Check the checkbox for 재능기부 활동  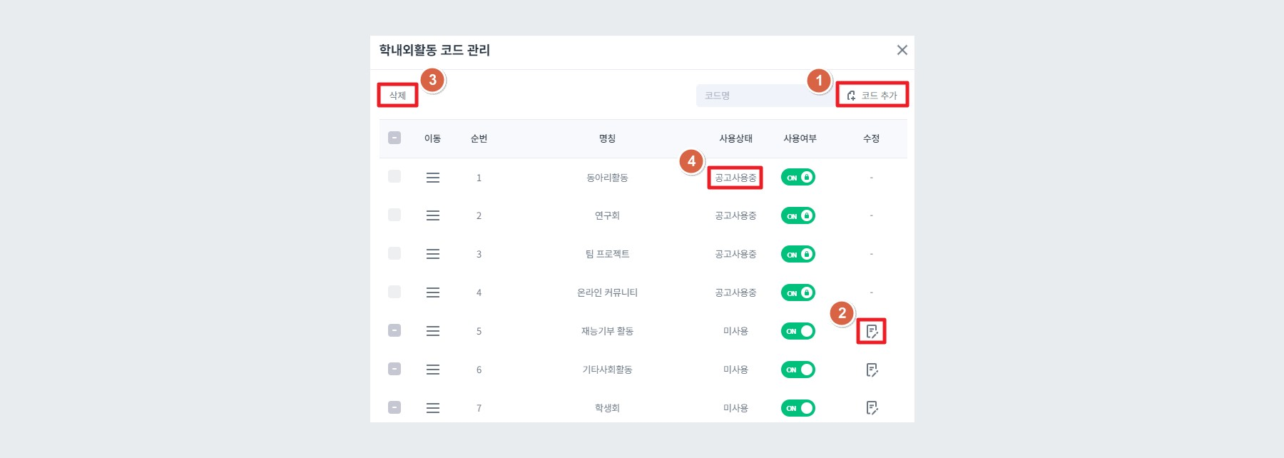394,330
